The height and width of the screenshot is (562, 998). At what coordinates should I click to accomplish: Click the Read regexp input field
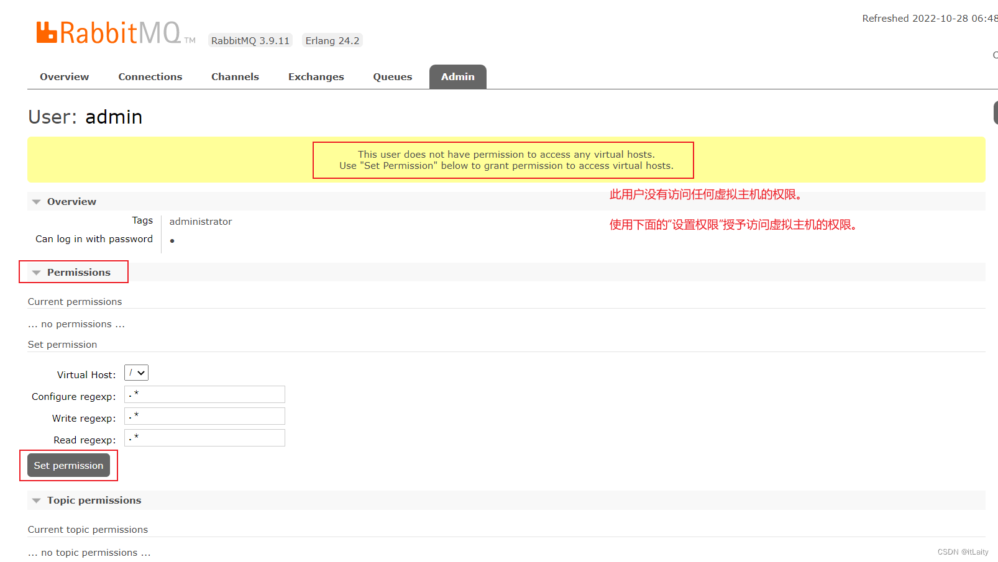point(204,438)
